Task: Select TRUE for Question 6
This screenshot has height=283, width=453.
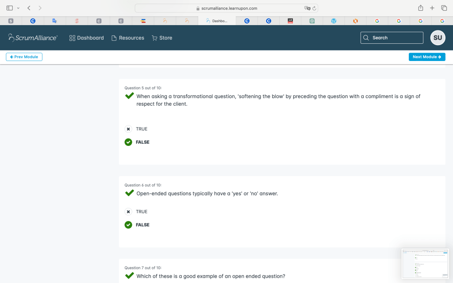Action: (128, 212)
